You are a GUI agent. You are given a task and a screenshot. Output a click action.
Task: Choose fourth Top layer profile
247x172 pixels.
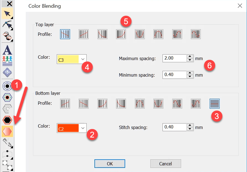121,34
